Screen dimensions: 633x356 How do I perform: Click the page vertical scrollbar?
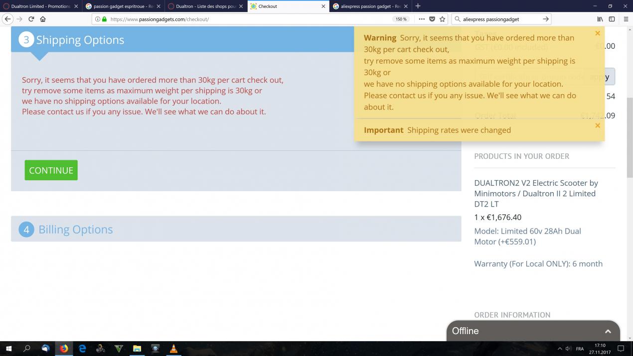coord(629,137)
